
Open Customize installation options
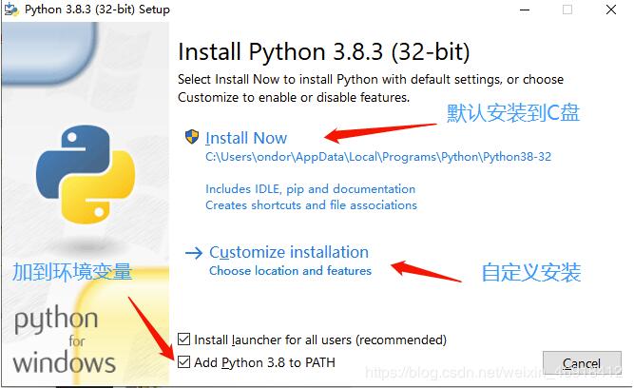point(289,252)
